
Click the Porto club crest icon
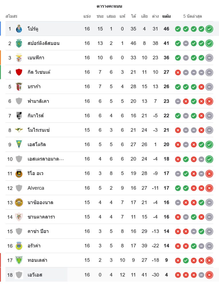(19, 29)
